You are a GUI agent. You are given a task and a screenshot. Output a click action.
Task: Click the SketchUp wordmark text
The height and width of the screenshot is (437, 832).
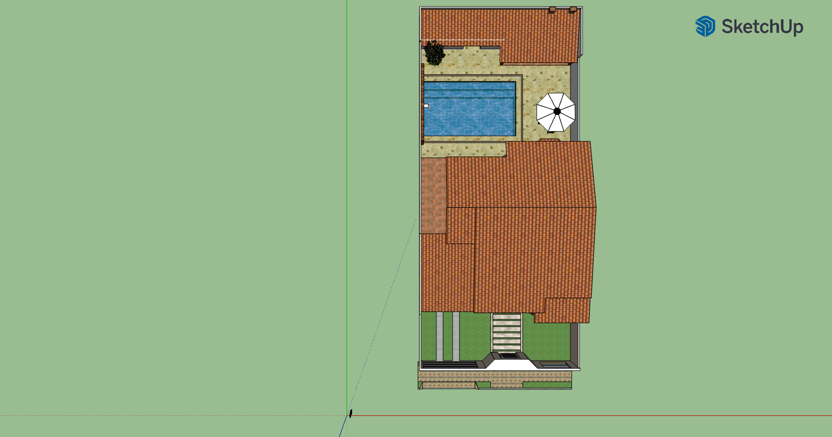(762, 27)
